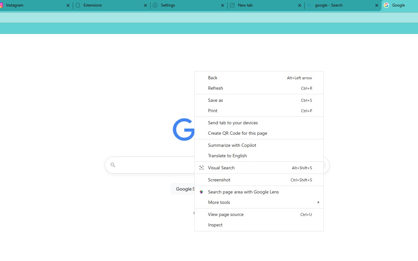The width and height of the screenshot is (418, 261).
Task: Select the active Google tab
Action: 400,5
